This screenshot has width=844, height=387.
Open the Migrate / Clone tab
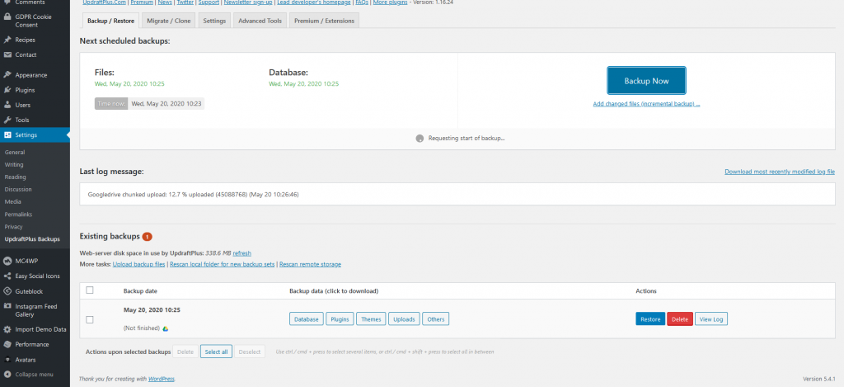pyautogui.click(x=169, y=21)
